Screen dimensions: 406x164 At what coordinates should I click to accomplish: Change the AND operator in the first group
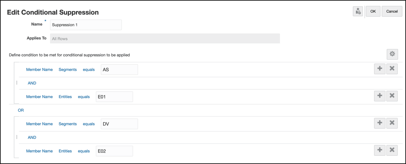(32, 83)
